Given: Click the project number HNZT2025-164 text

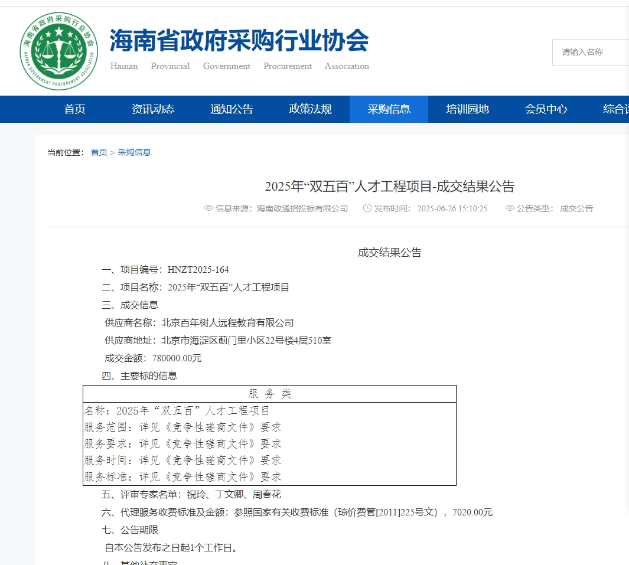Looking at the screenshot, I should [x=198, y=270].
